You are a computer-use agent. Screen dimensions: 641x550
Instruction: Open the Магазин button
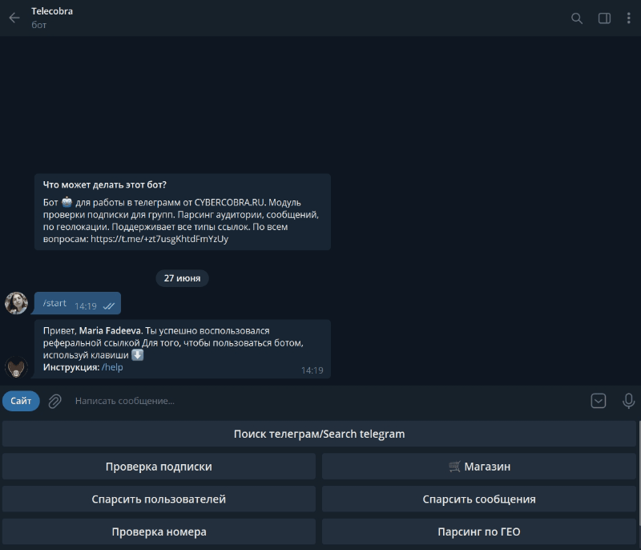click(x=479, y=467)
